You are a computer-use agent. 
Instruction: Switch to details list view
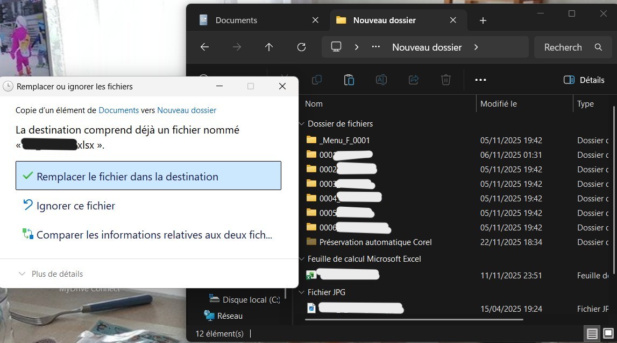[x=592, y=334]
